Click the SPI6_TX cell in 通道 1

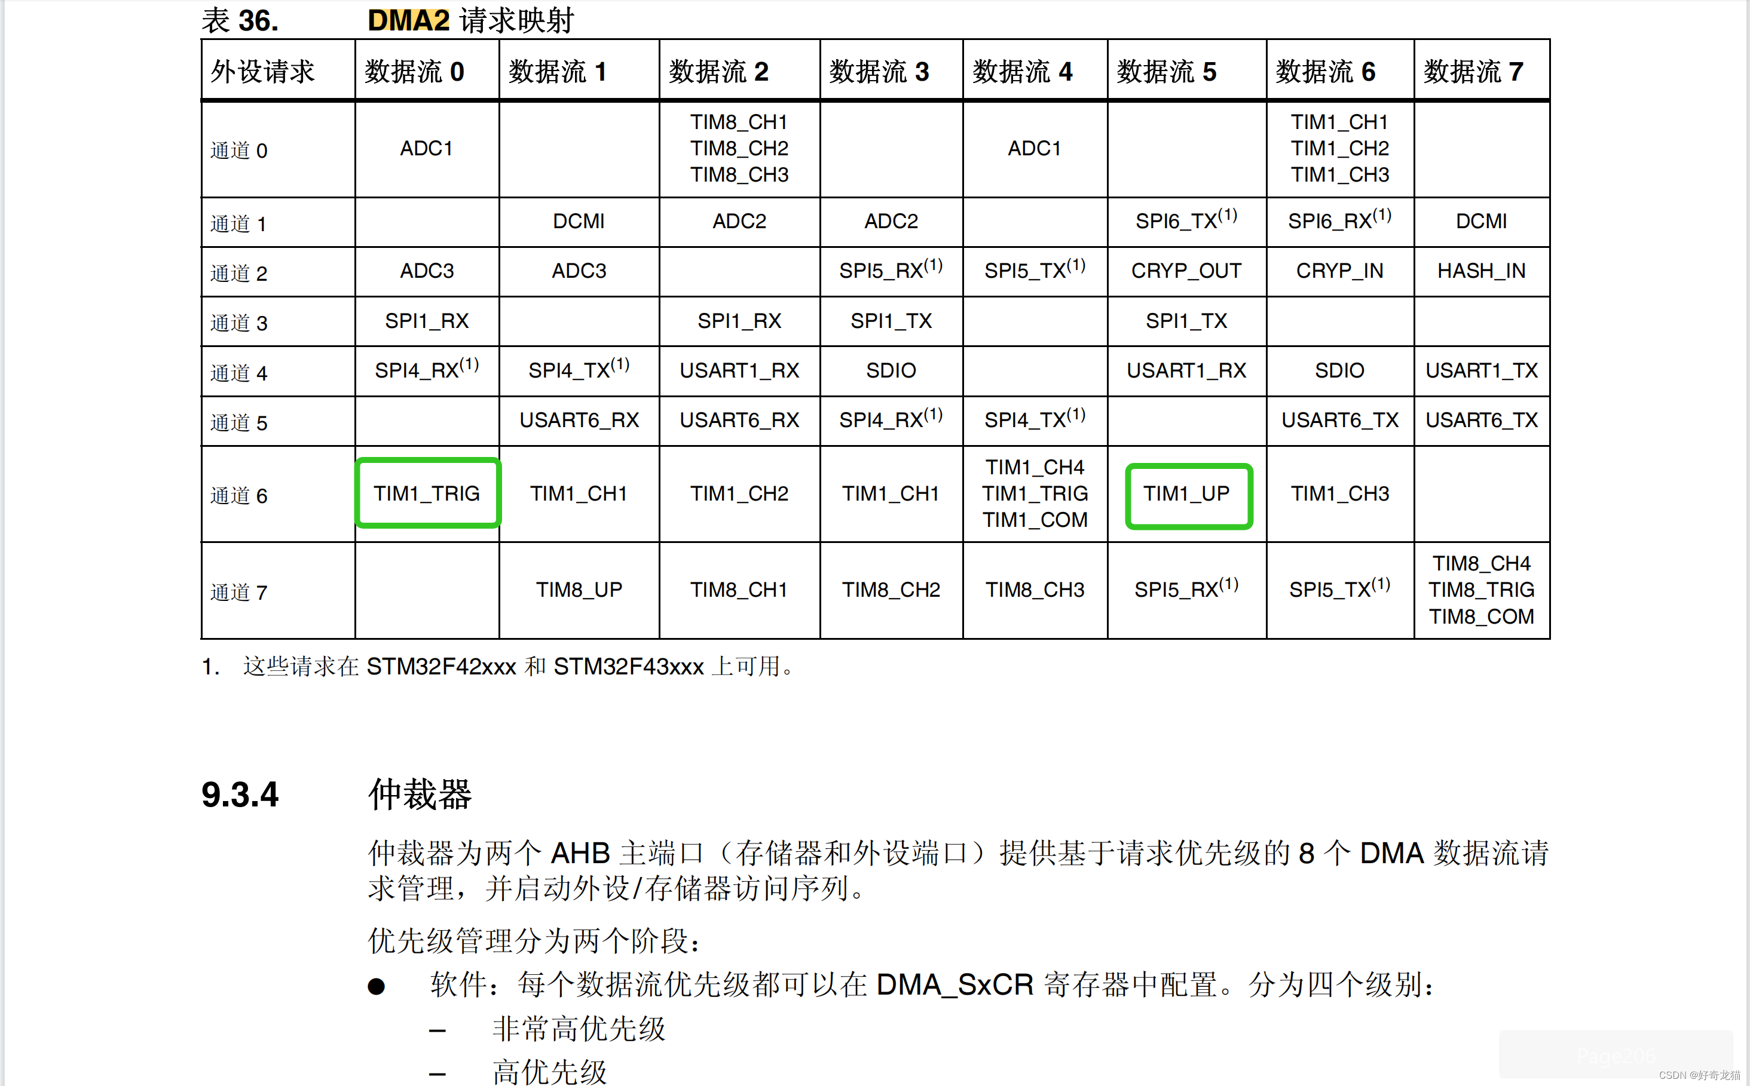point(1186,220)
